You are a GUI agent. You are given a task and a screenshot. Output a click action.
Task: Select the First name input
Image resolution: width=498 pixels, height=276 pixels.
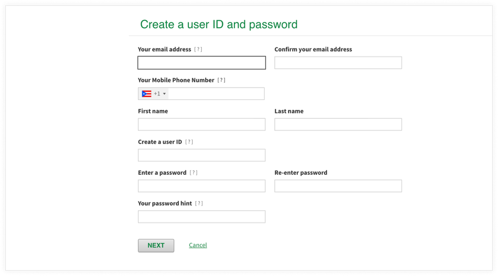click(201, 125)
